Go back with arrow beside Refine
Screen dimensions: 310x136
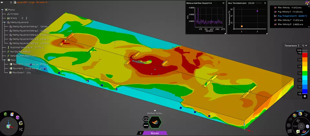pos(140,133)
